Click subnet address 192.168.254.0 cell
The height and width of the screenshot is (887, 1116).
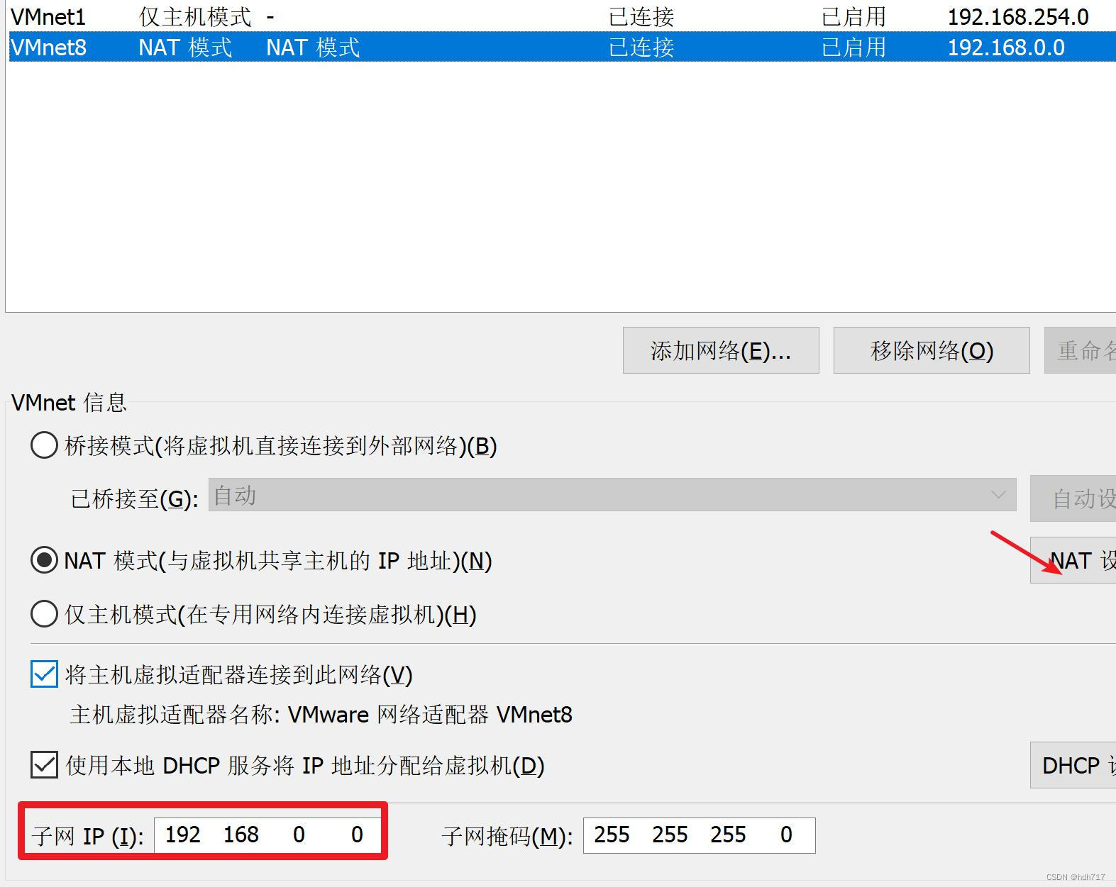1018,16
